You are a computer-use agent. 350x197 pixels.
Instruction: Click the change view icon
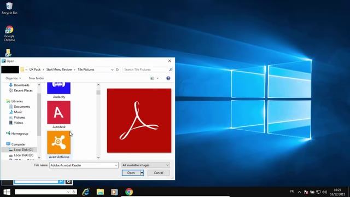pyautogui.click(x=152, y=78)
